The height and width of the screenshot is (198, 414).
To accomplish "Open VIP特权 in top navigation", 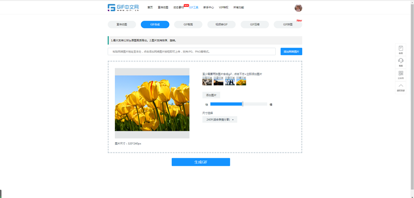I will (x=224, y=7).
